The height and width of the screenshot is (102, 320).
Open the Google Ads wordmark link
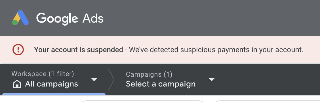coord(70,19)
